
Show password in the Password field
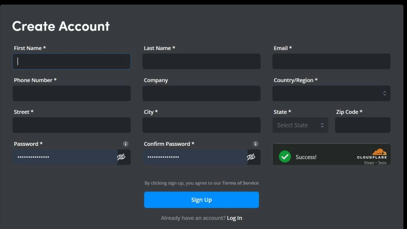(x=121, y=157)
